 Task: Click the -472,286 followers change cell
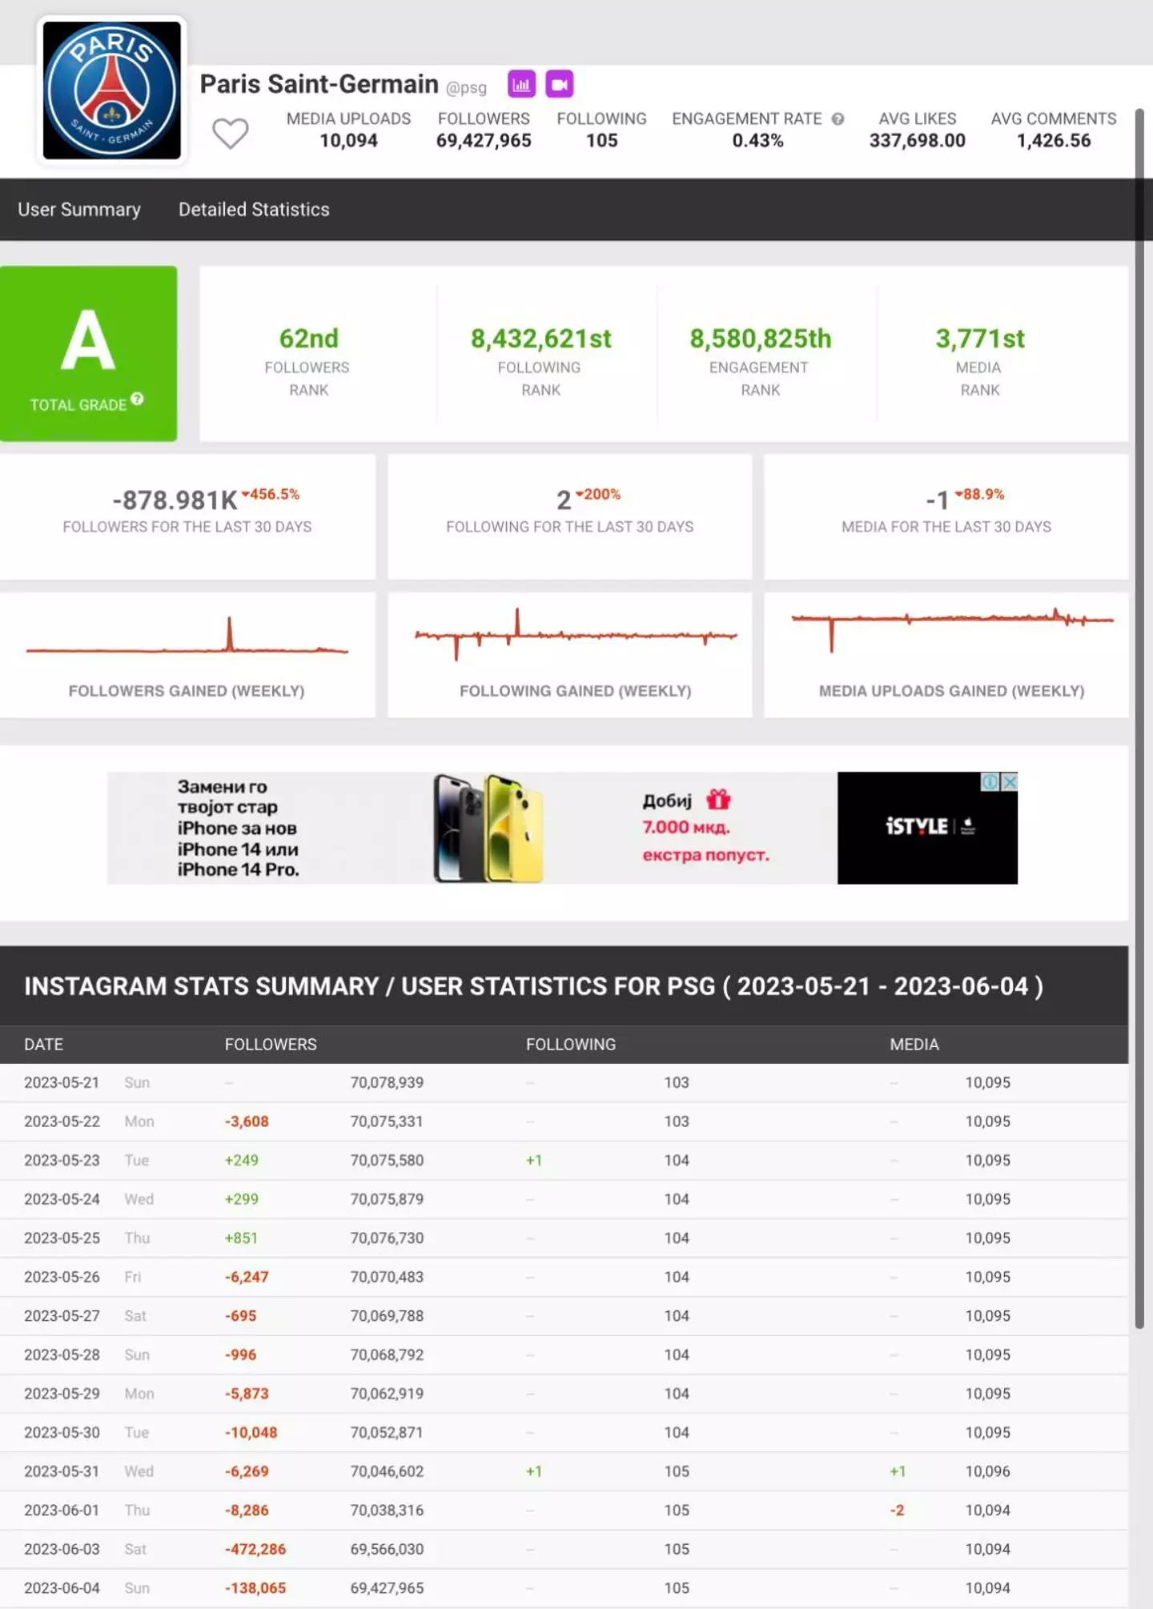pyautogui.click(x=255, y=1550)
